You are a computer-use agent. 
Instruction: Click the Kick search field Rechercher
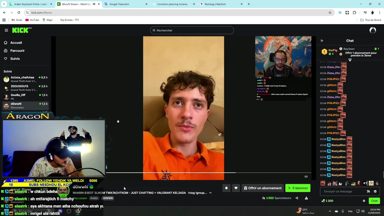(192, 30)
